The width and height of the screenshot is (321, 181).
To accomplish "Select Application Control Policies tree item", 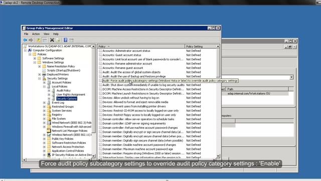I will pos(68,151).
